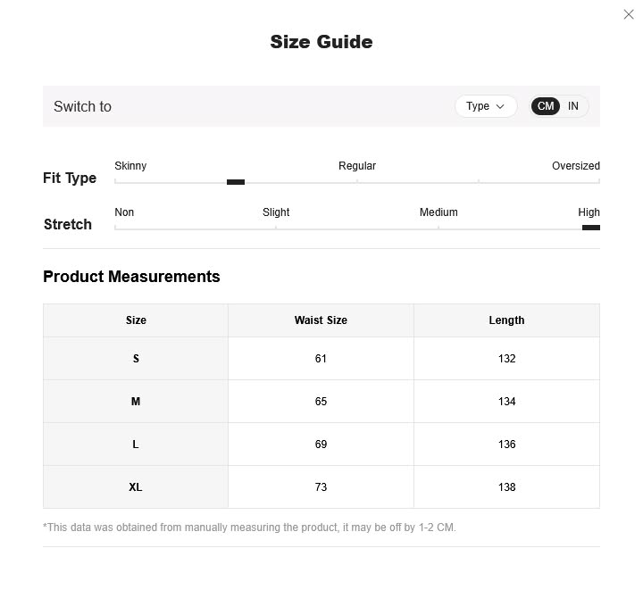Click the Medium stretch label

click(x=438, y=212)
